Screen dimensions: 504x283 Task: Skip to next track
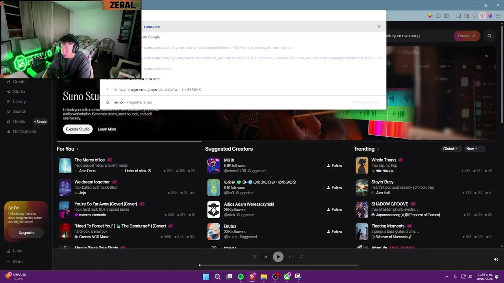point(291,257)
